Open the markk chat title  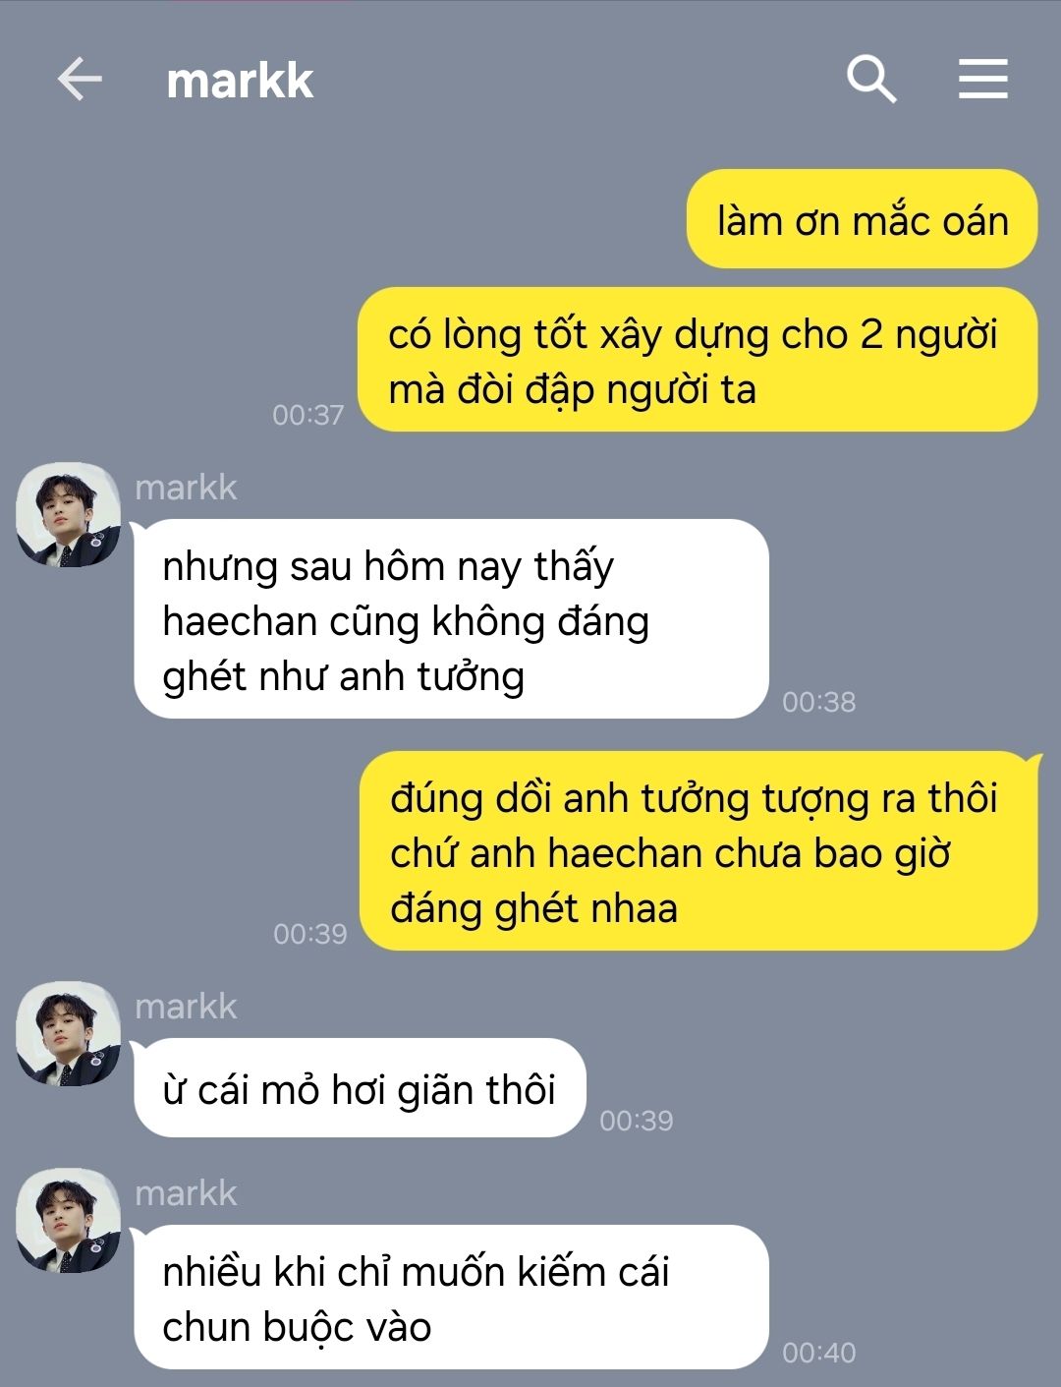(x=240, y=80)
